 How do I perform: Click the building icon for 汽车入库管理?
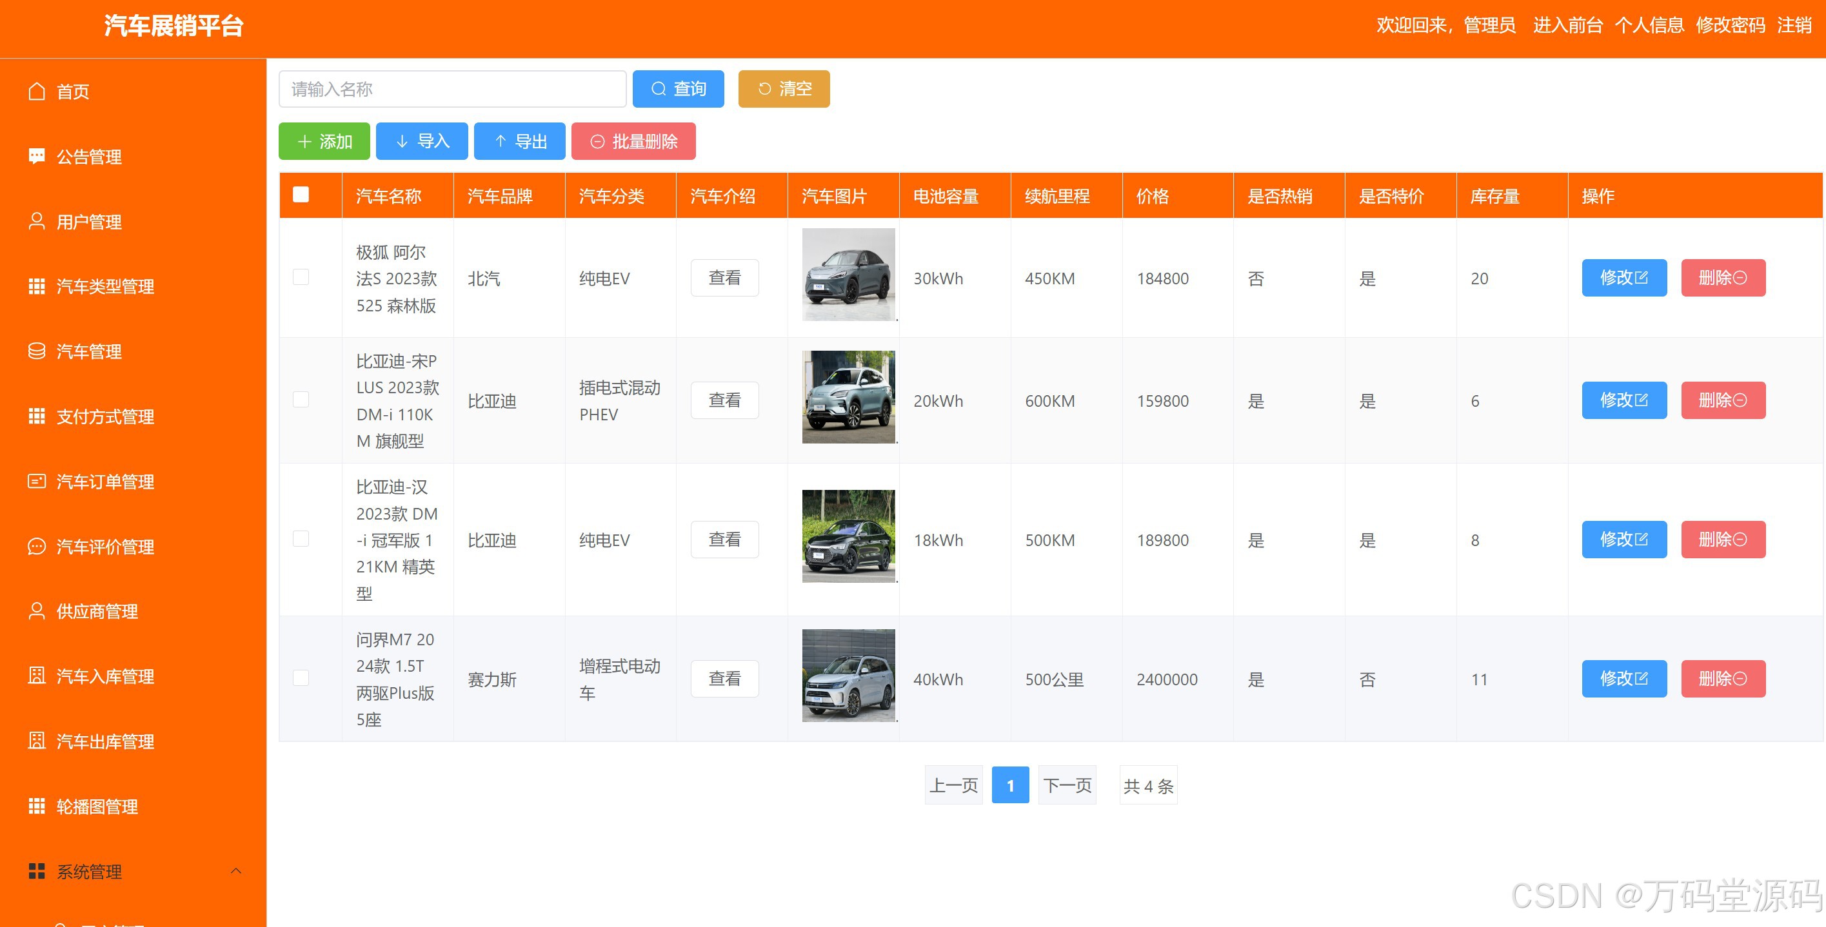click(x=37, y=676)
